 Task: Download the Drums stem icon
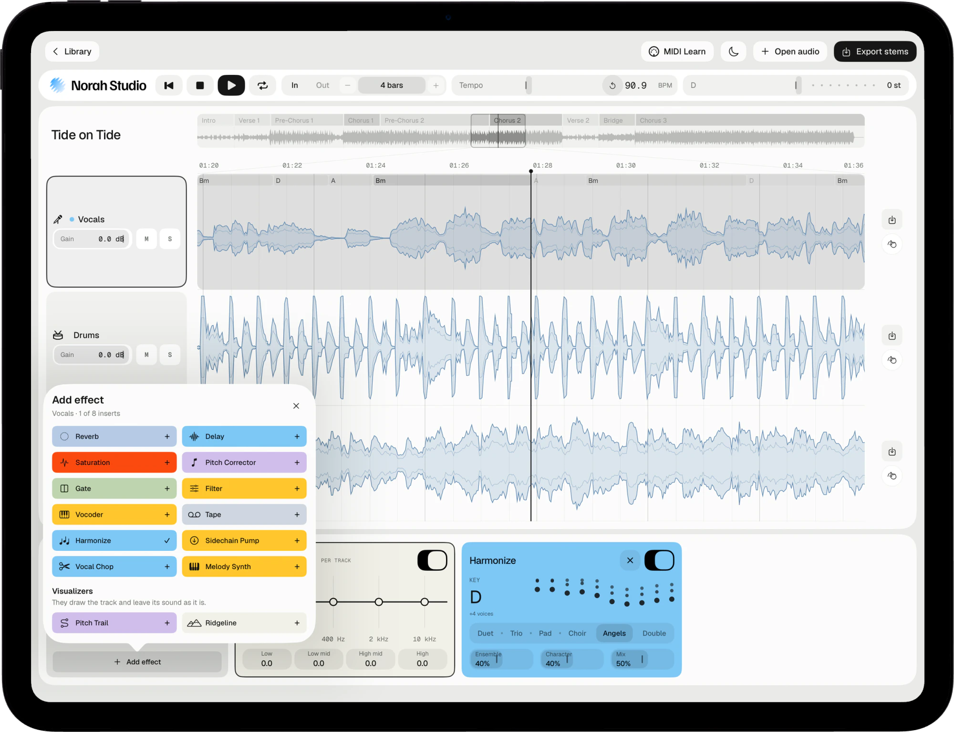tap(892, 336)
